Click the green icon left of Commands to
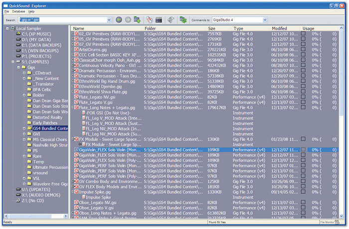The height and width of the screenshot is (229, 349). click(183, 20)
